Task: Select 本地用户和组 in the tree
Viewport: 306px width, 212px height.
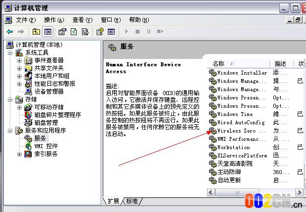Action: tap(52, 76)
